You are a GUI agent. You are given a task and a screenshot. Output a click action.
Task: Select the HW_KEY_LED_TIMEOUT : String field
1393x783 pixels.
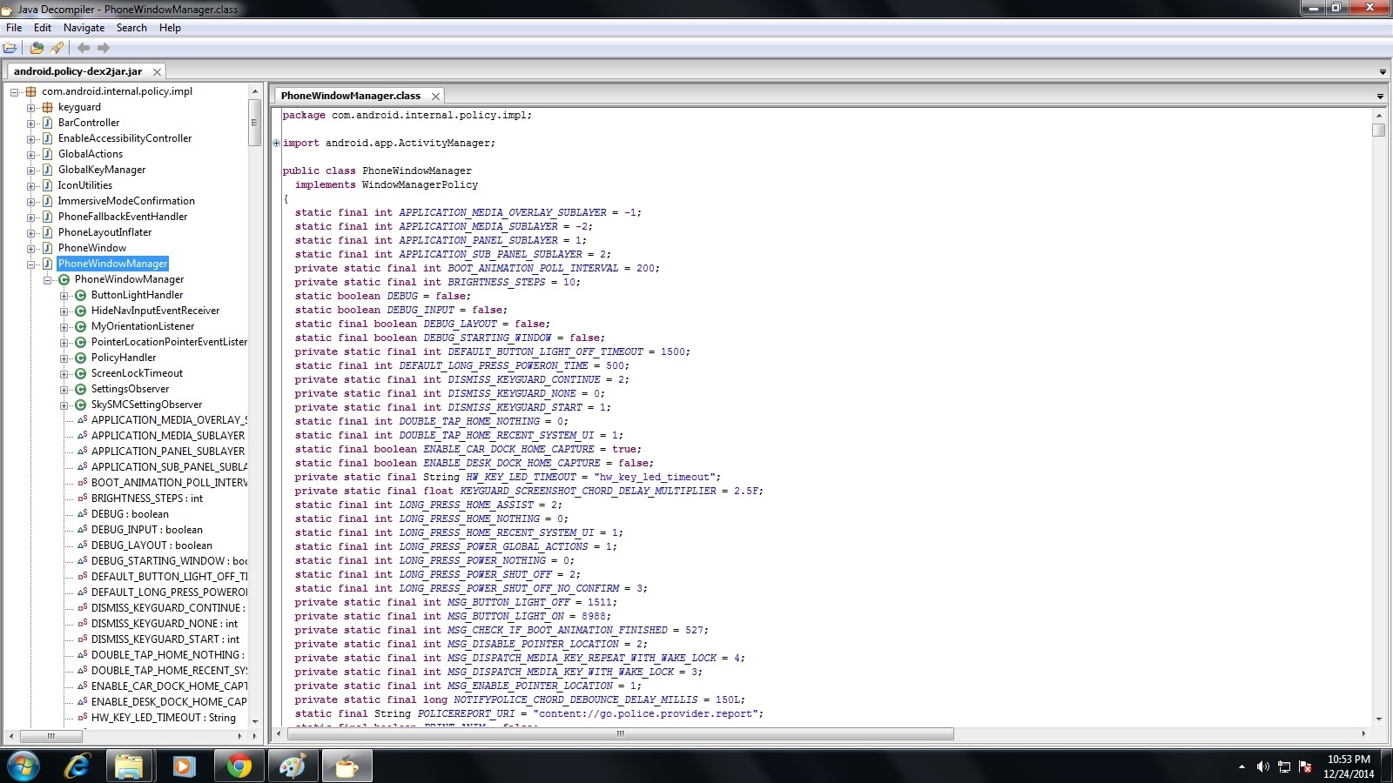(x=163, y=718)
